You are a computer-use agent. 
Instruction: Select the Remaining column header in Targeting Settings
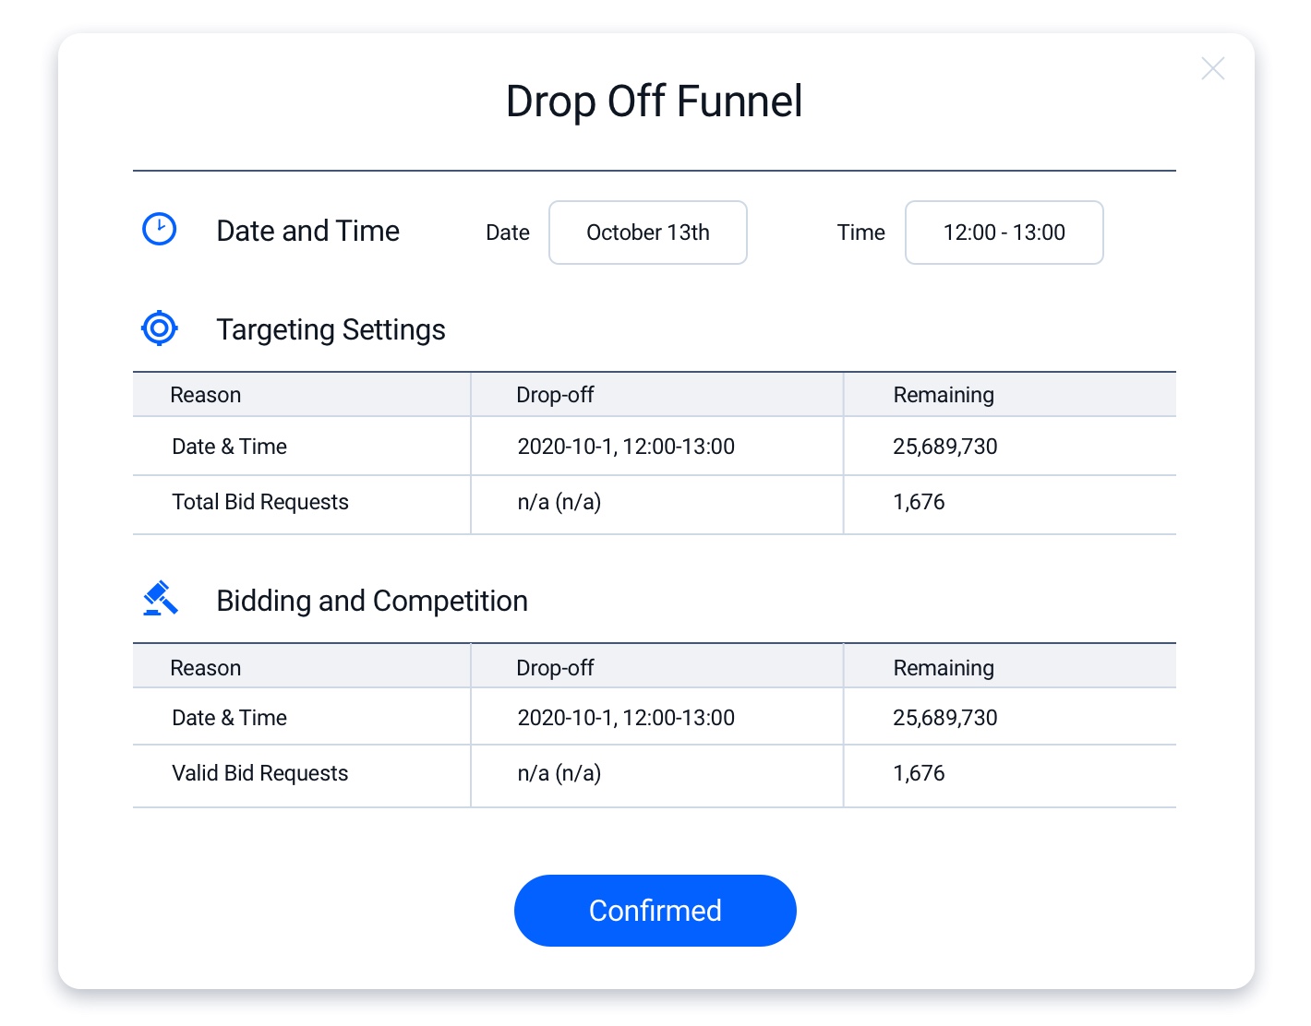click(x=943, y=394)
